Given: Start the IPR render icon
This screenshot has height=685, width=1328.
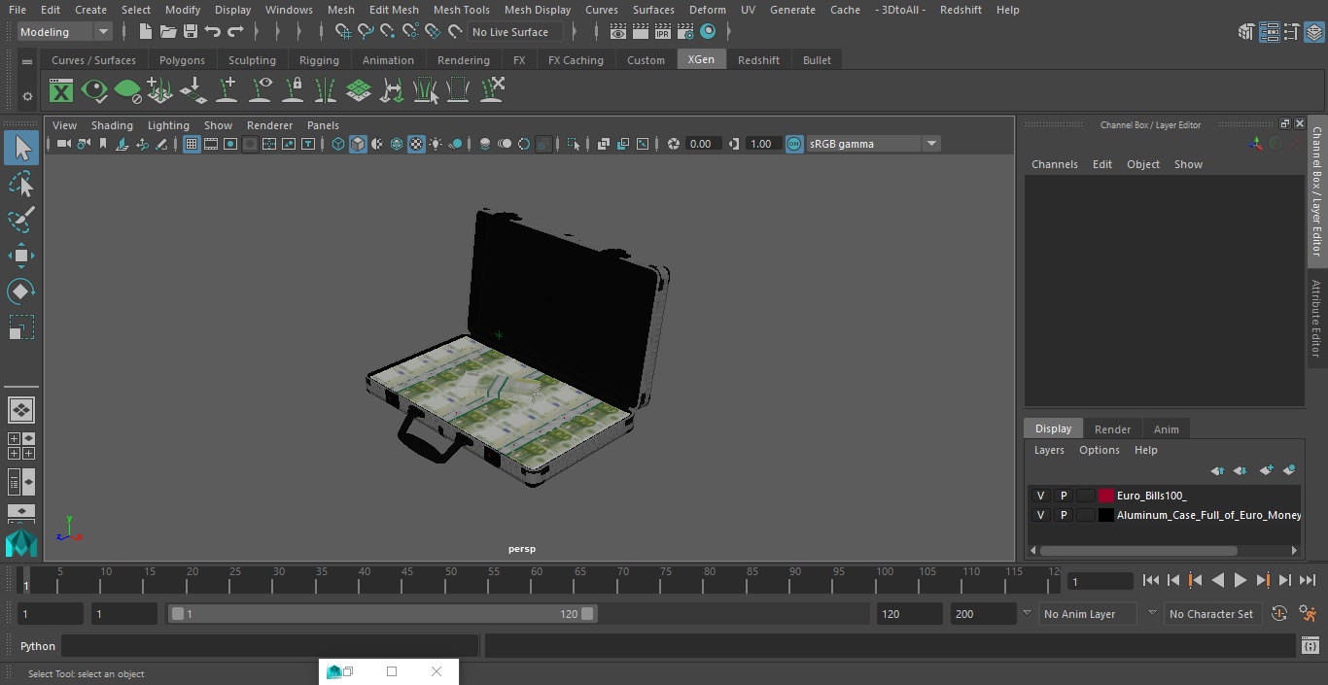Looking at the screenshot, I should (x=663, y=32).
